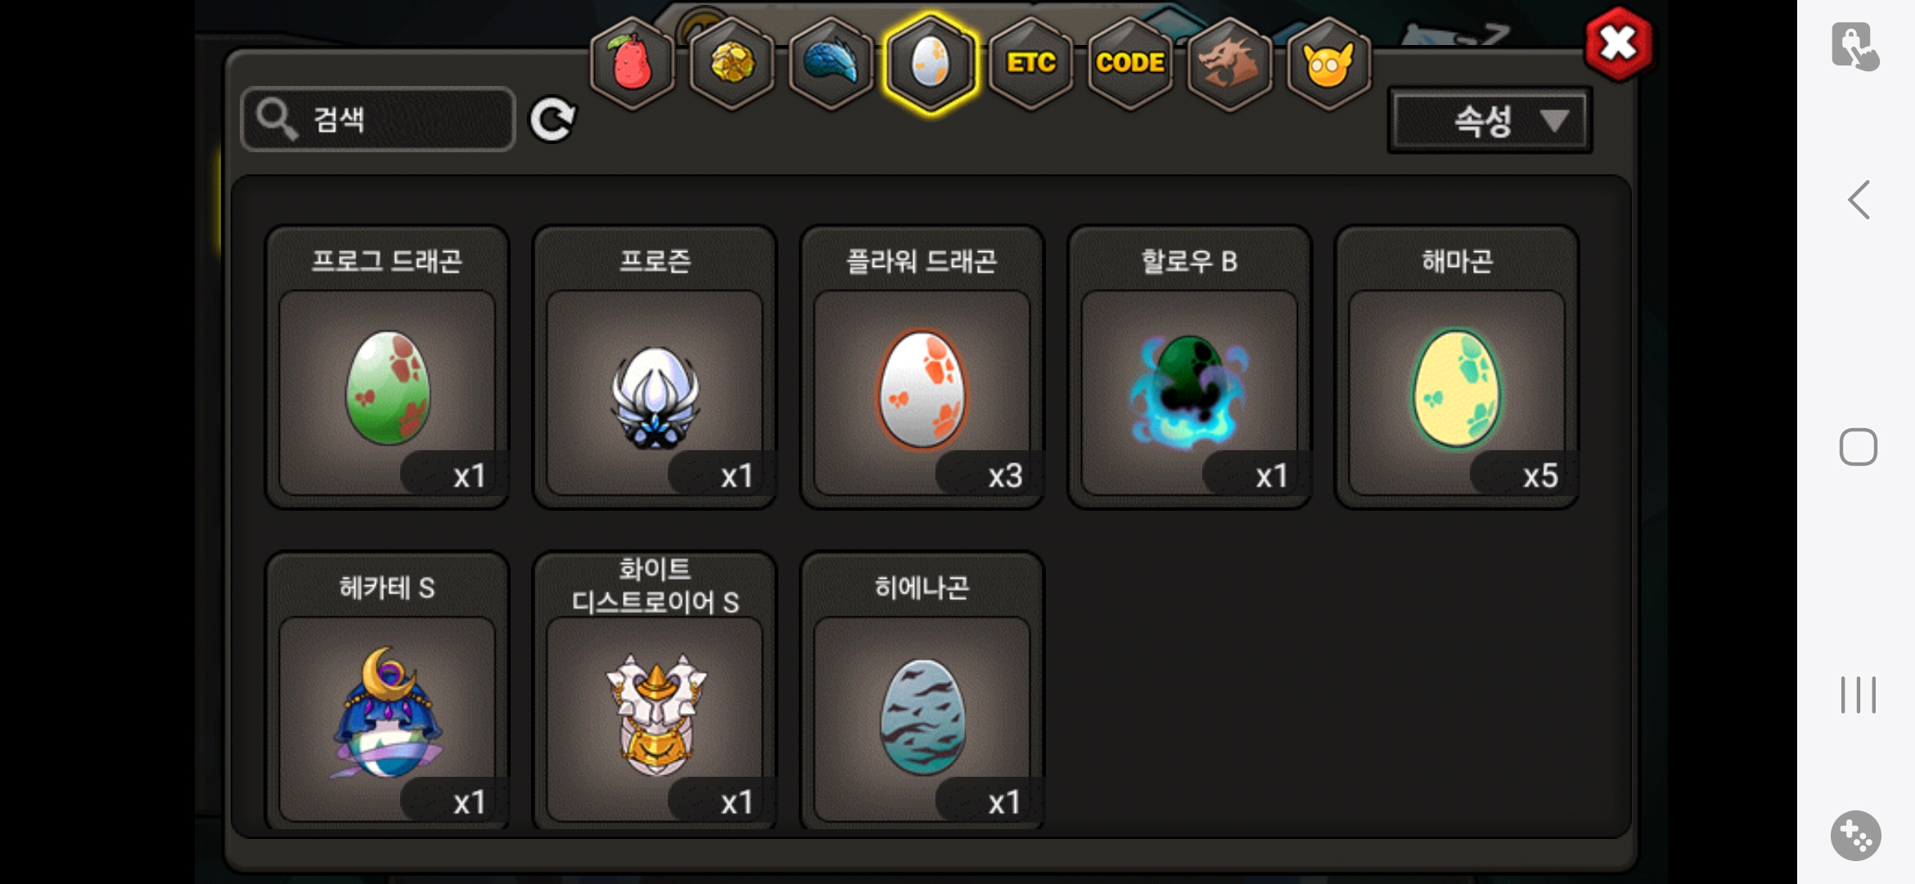Select the egg category tab

pyautogui.click(x=930, y=63)
